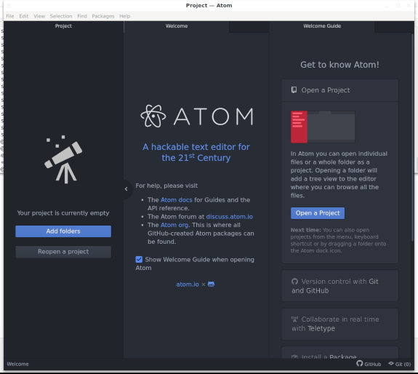The height and width of the screenshot is (374, 418).
Task: Open the Selection menu
Action: click(x=61, y=16)
